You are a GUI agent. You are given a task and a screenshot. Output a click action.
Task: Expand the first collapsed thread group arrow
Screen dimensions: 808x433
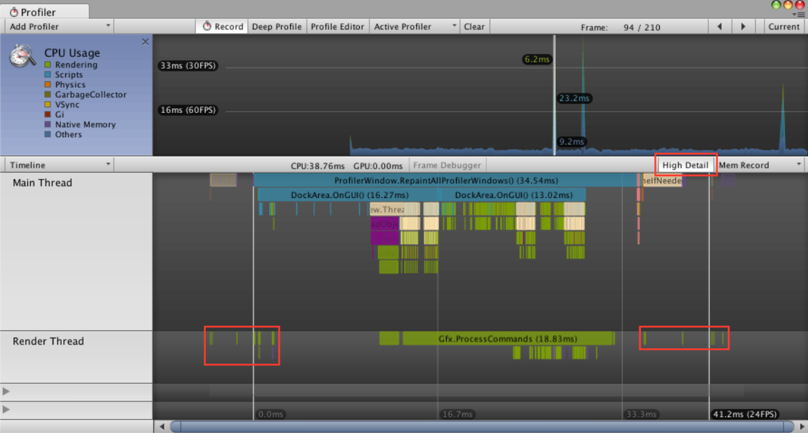click(6, 392)
